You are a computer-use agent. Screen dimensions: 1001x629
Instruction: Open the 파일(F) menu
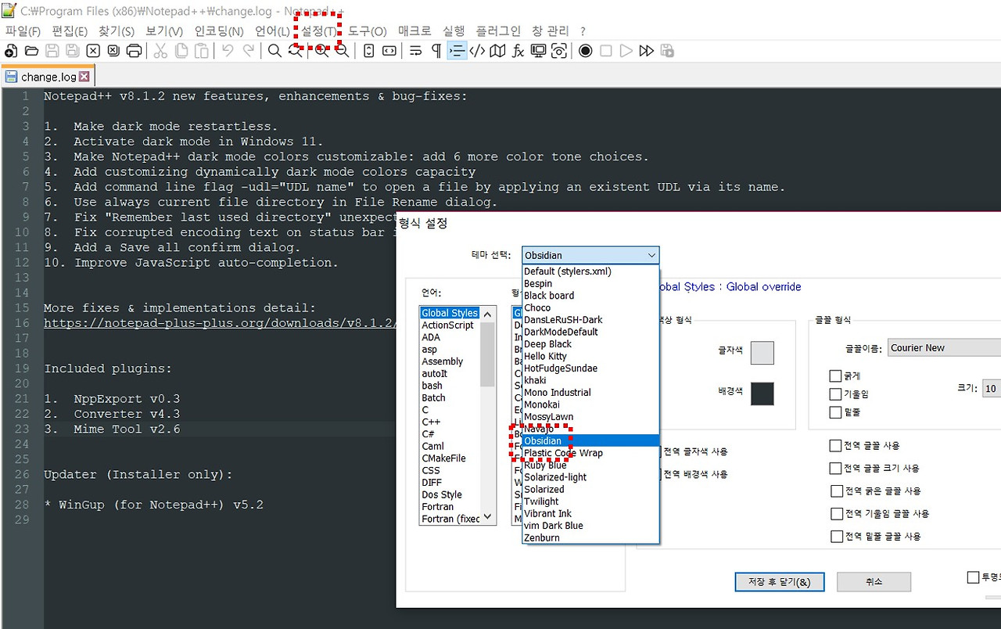pos(23,31)
